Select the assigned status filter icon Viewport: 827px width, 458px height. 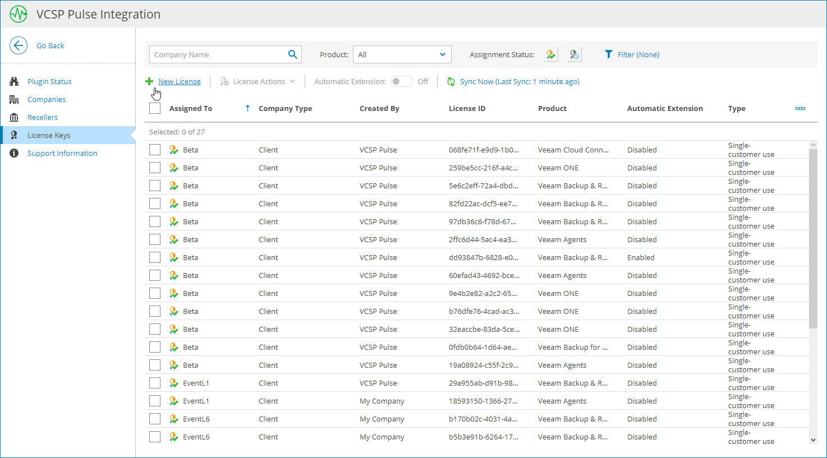[551, 54]
